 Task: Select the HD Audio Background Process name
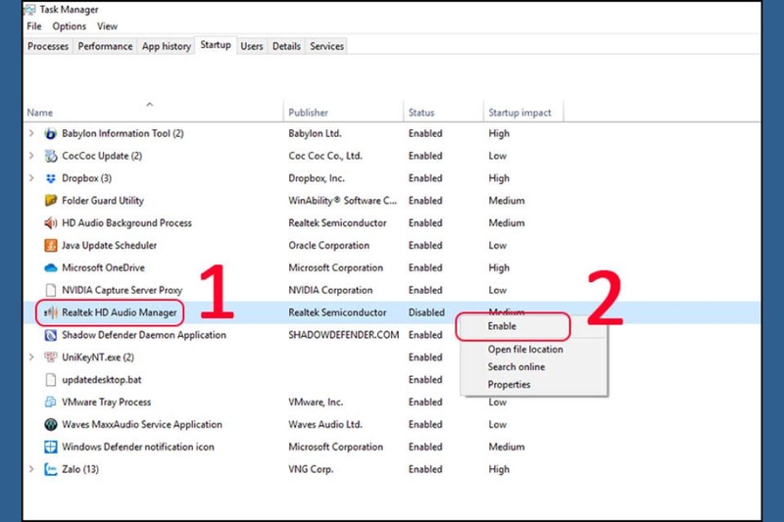tap(127, 222)
